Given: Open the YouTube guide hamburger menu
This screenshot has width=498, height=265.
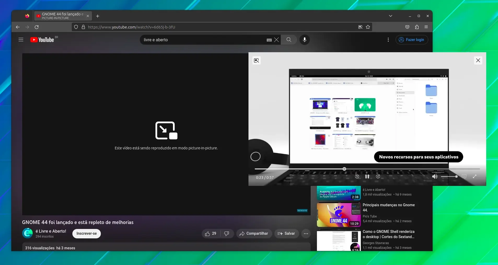Looking at the screenshot, I should tap(21, 40).
